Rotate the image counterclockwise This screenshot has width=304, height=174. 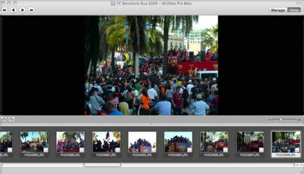(x=4, y=119)
